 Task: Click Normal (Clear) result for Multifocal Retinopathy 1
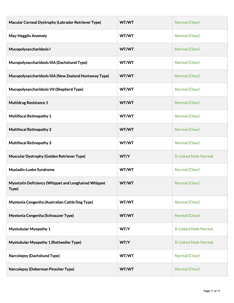pyautogui.click(x=187, y=116)
